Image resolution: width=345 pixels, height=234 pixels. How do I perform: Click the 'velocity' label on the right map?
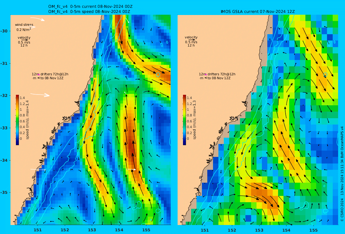click(191, 37)
